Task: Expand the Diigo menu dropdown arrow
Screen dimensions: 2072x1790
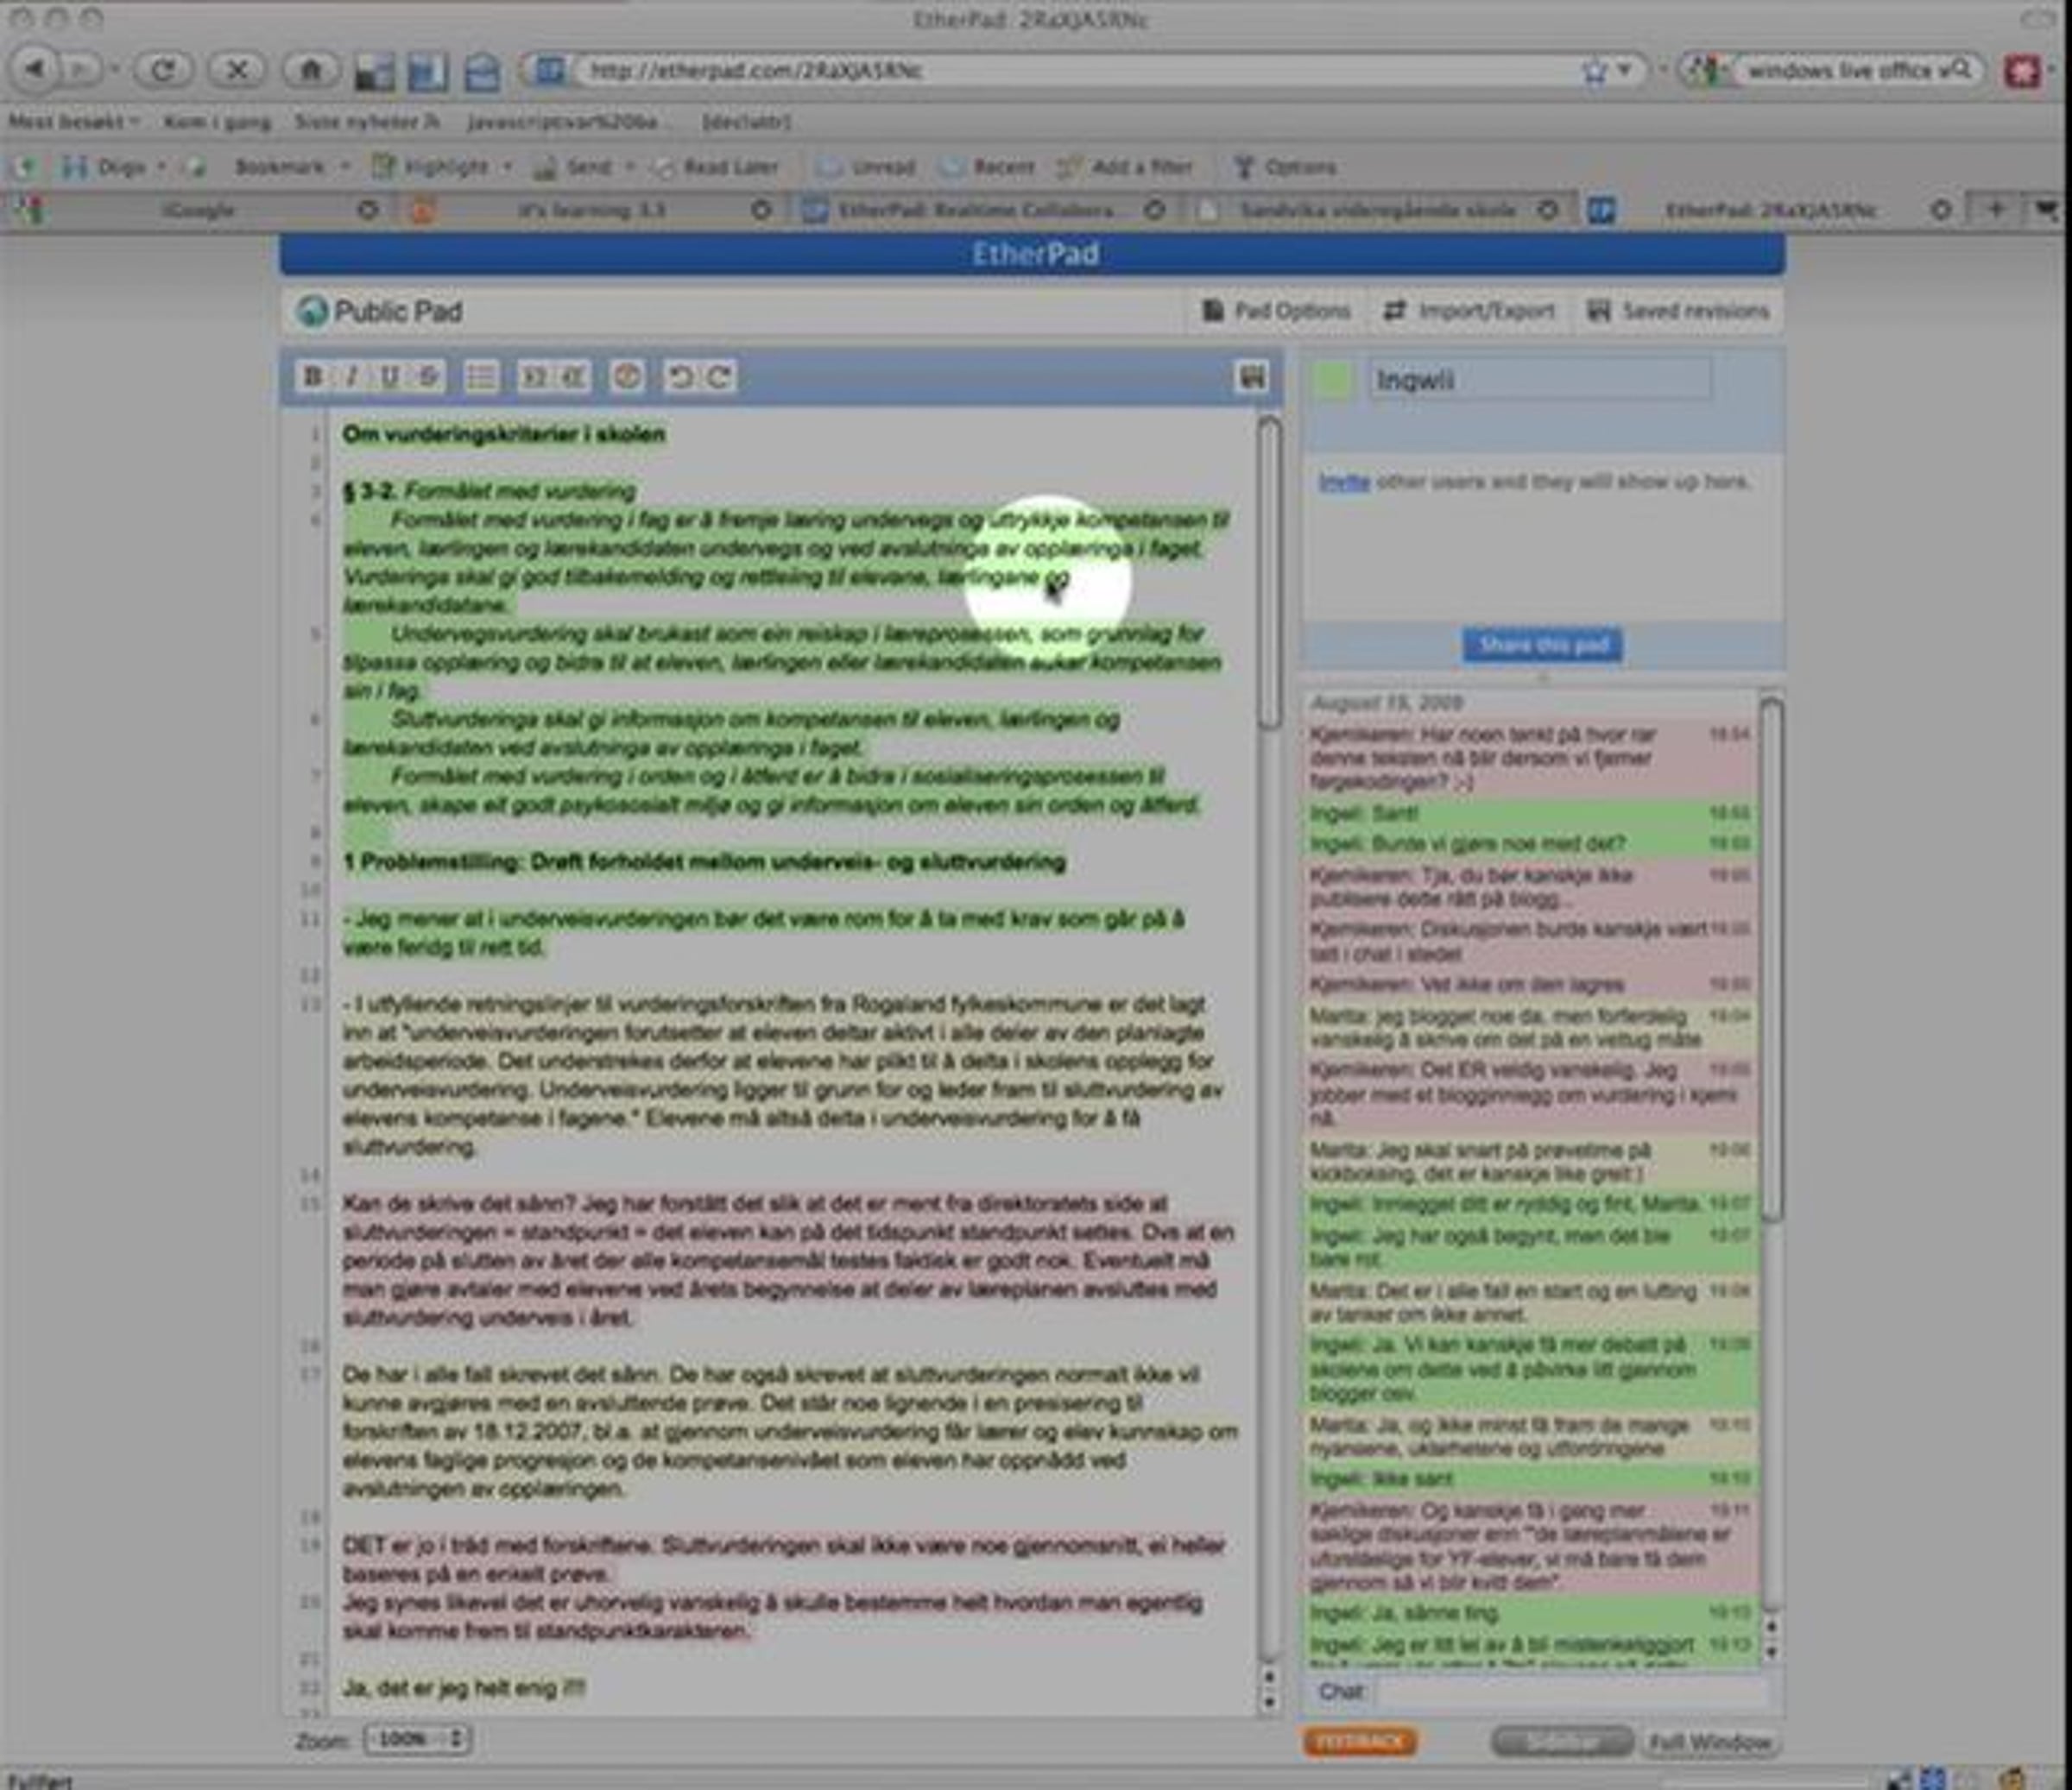Action: (x=161, y=167)
